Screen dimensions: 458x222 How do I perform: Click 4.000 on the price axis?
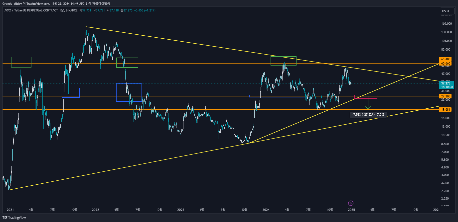(x=445, y=175)
